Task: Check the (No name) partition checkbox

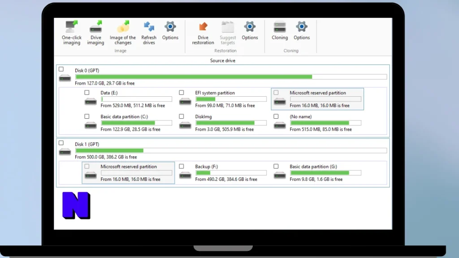Action: pyautogui.click(x=276, y=116)
